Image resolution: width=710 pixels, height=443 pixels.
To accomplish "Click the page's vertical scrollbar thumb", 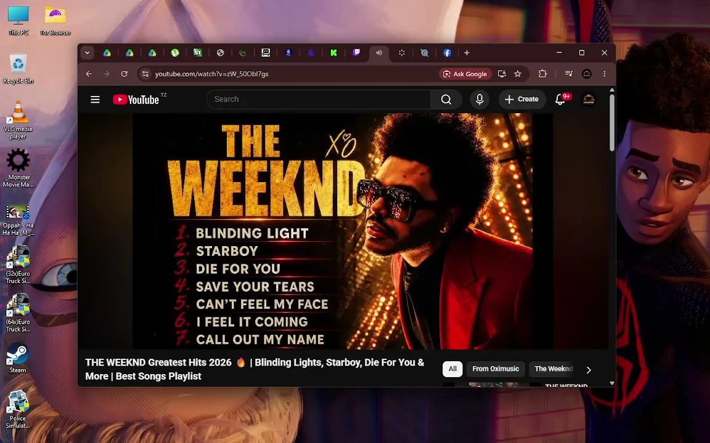I will pyautogui.click(x=612, y=122).
